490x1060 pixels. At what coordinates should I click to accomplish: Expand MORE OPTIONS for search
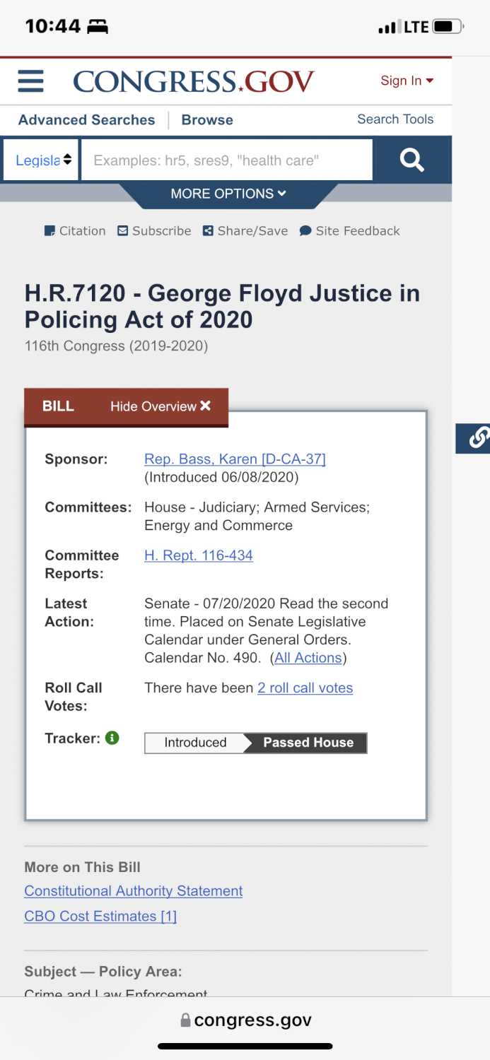pyautogui.click(x=228, y=194)
